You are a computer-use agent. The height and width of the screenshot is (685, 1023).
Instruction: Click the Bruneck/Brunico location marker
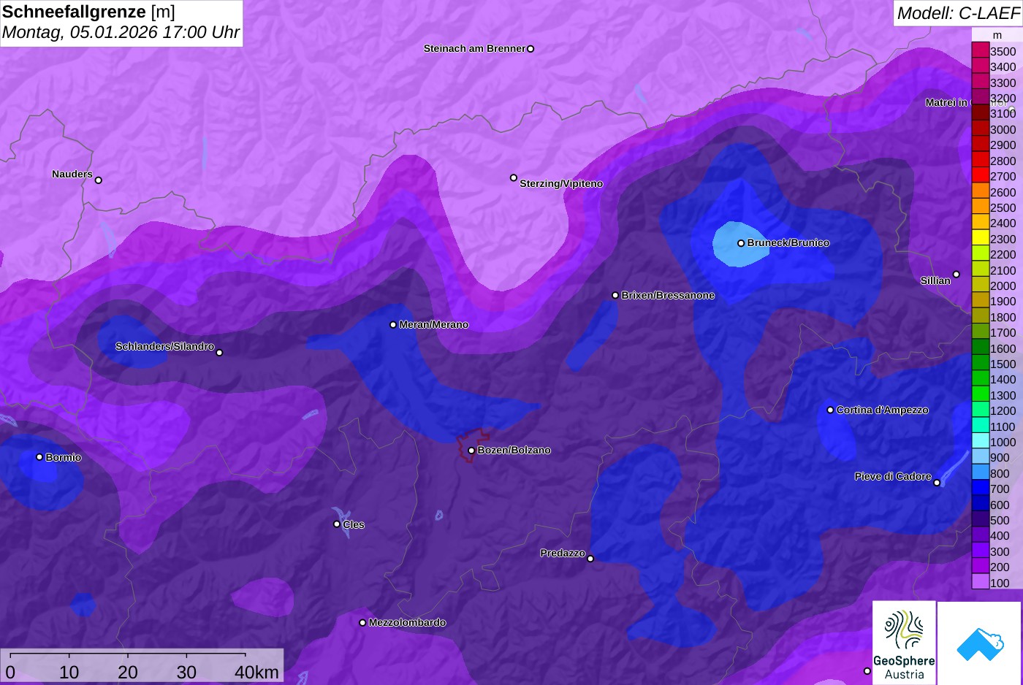[741, 243]
